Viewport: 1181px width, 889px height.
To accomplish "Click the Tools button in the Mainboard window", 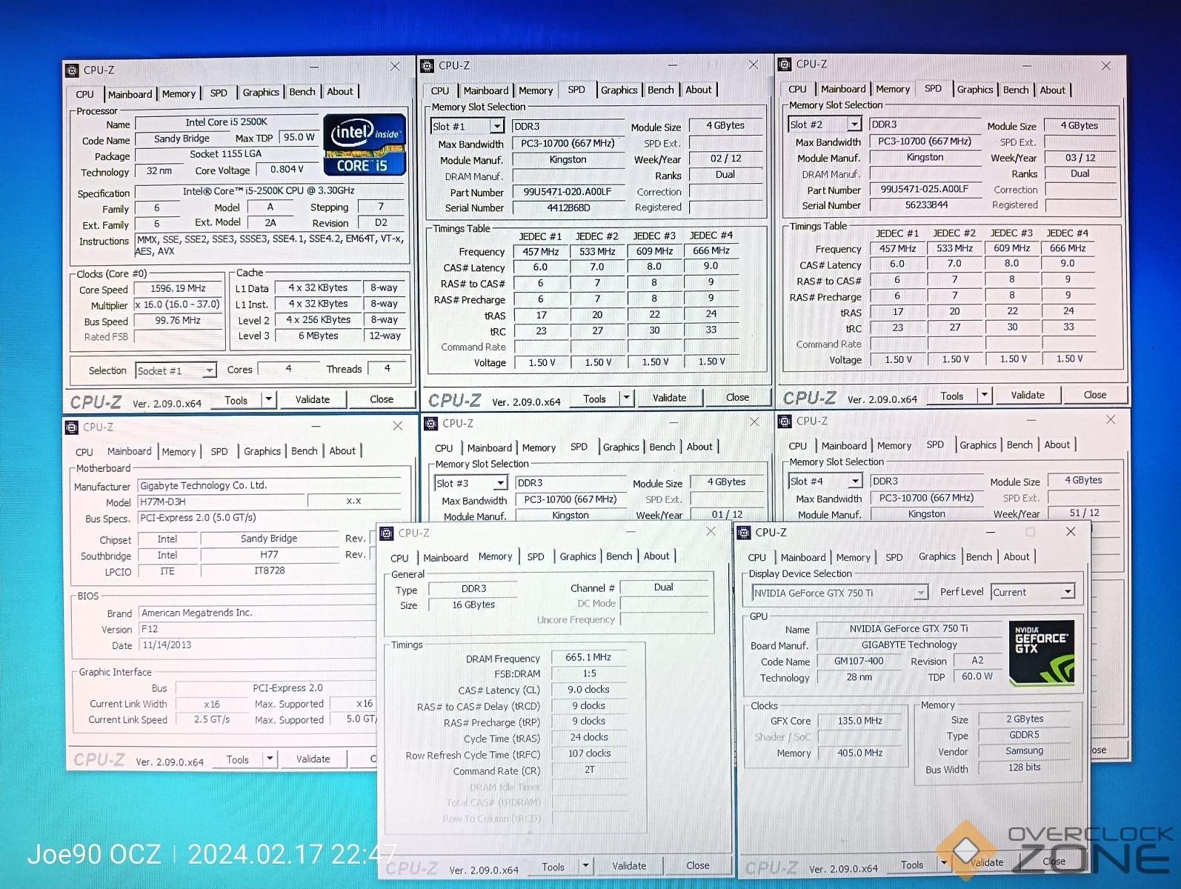I will [237, 759].
